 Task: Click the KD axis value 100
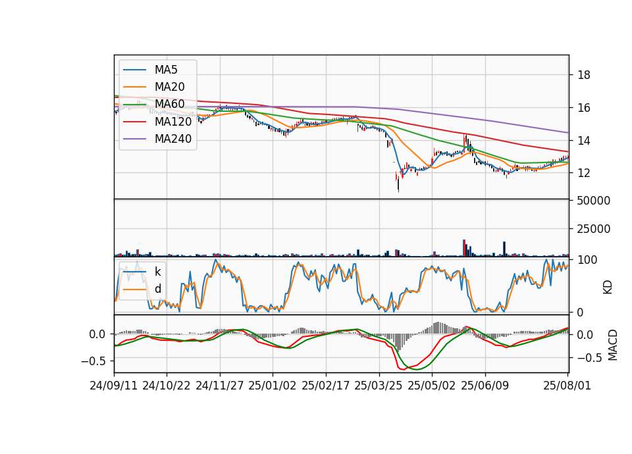587,260
